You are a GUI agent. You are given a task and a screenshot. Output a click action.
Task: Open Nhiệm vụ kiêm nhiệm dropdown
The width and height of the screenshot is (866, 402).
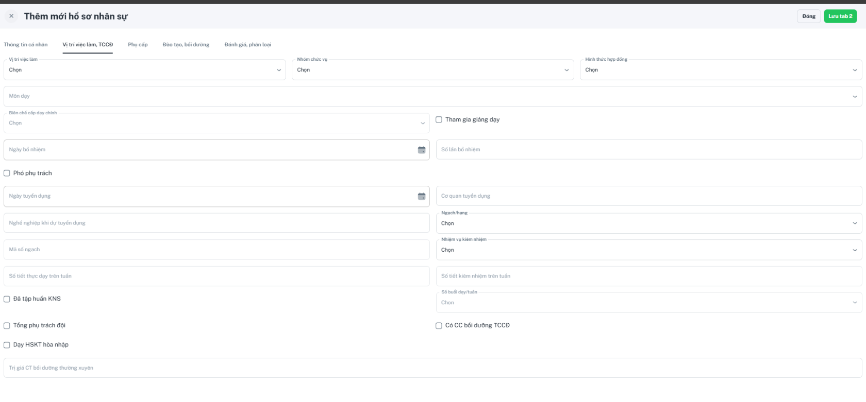pos(649,250)
